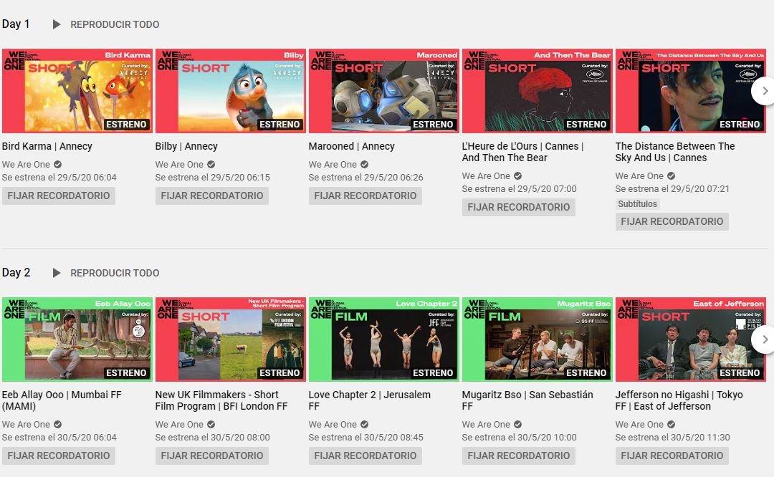Click the Bird Karma | Annecy title
The image size is (774, 477).
47,146
